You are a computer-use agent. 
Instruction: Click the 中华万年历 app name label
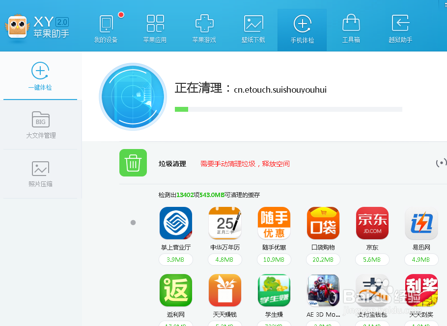[225, 248]
